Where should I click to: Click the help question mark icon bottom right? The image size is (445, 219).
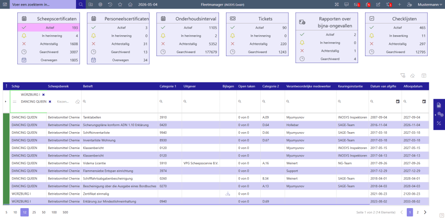[x=442, y=215]
